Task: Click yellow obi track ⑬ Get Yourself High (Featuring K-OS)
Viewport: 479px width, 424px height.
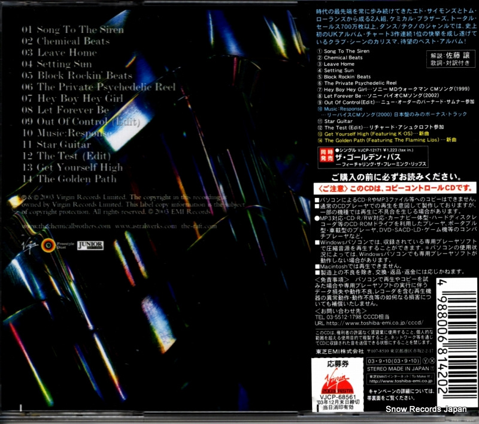Action: tap(373, 134)
